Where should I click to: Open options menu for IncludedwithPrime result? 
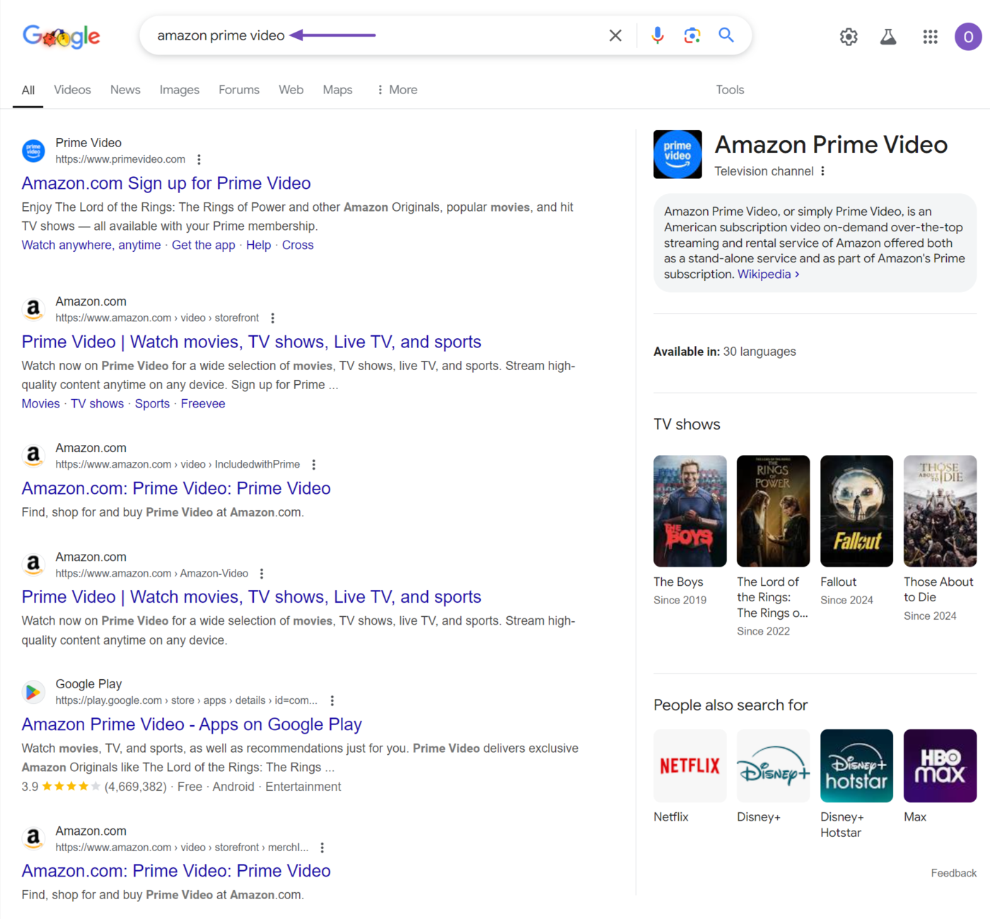point(313,465)
